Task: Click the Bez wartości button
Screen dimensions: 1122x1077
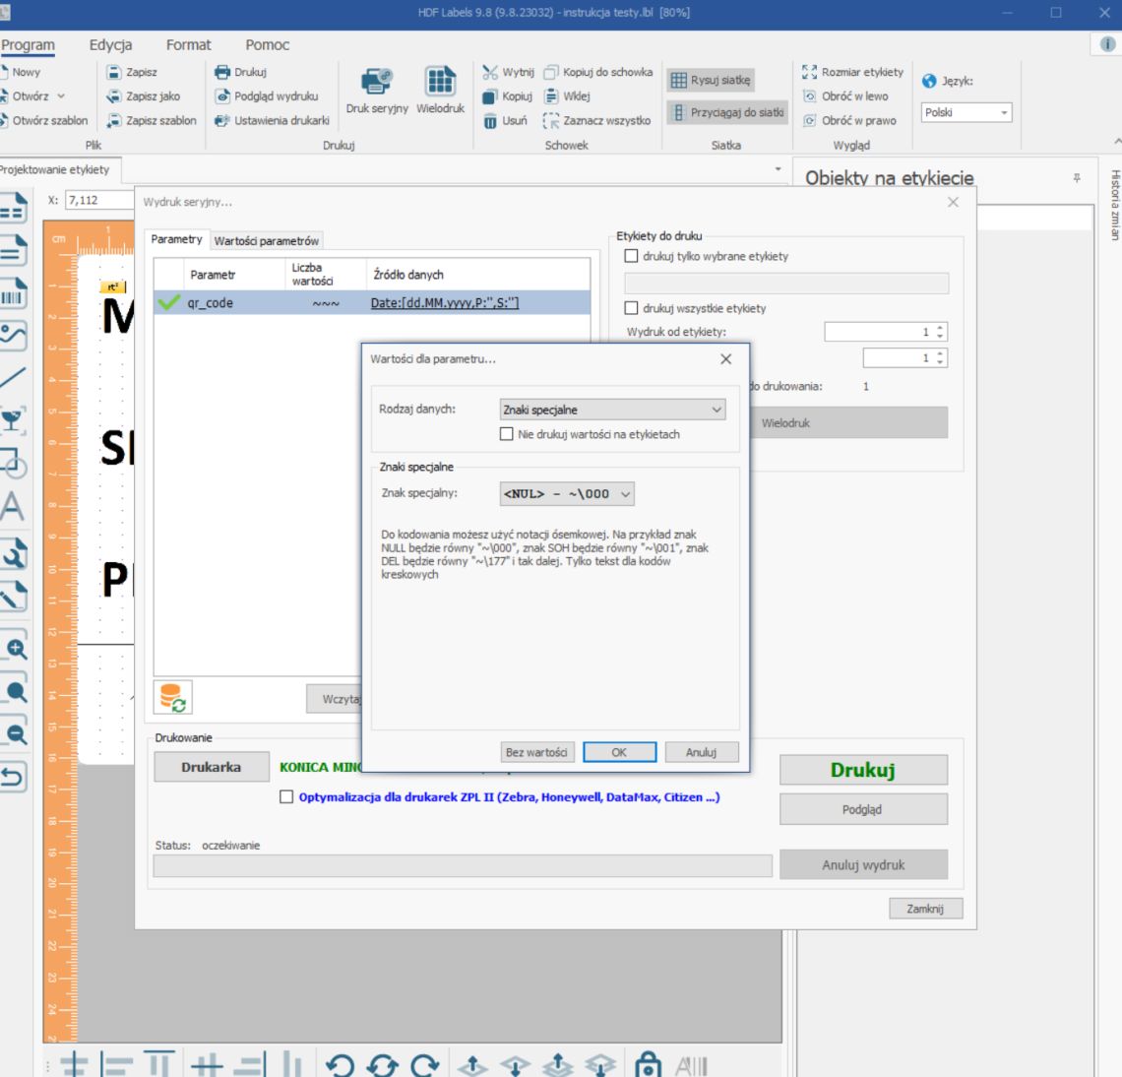Action: [536, 752]
